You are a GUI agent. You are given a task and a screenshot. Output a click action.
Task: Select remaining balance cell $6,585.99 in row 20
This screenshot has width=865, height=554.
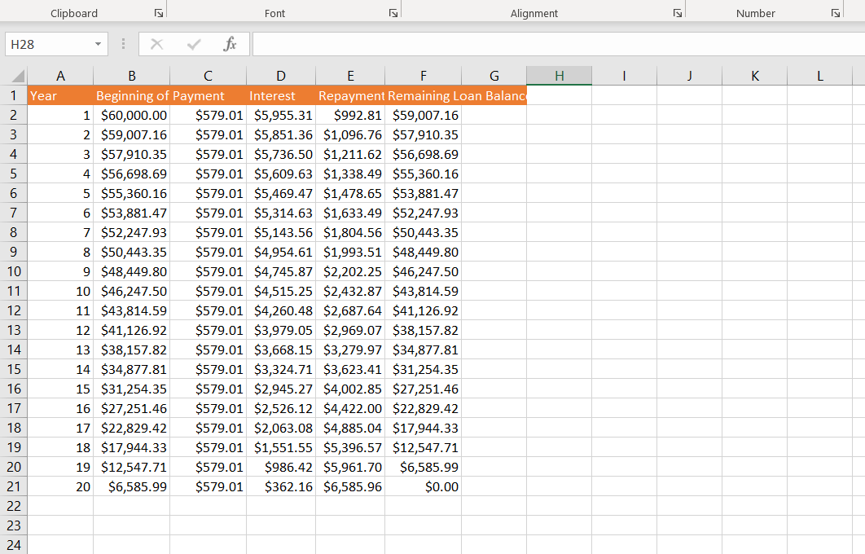coord(423,468)
